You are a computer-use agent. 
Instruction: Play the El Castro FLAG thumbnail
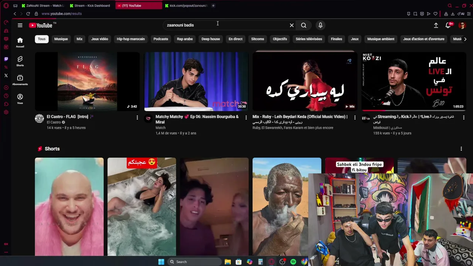pos(87,81)
